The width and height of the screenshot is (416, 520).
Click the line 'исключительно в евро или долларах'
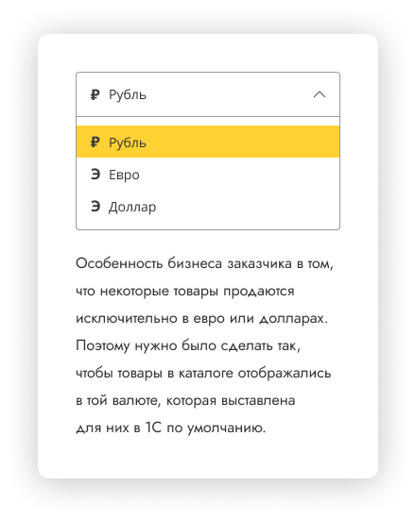[201, 319]
